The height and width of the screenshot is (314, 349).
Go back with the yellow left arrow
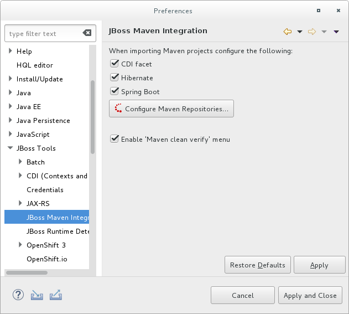point(288,32)
